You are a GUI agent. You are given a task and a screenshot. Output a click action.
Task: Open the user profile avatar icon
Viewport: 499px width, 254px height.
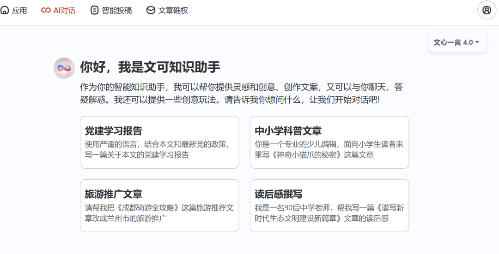point(487,10)
